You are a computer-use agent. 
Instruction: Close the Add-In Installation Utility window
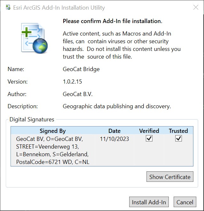(196, 7)
